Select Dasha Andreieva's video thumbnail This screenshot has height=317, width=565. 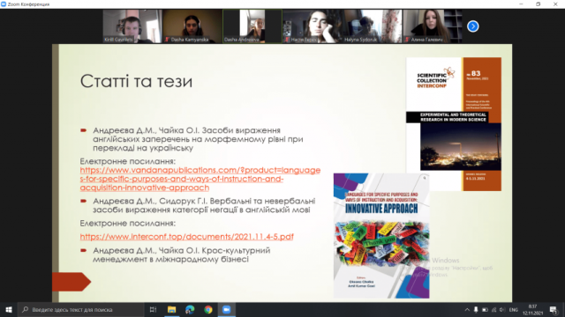point(252,26)
